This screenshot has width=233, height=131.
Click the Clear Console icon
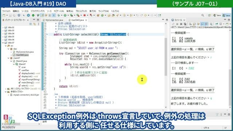190,24
